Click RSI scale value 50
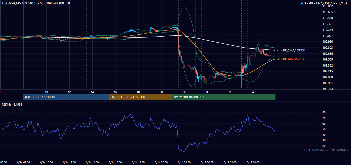Screen dimensions: 351x165 coord(324,129)
